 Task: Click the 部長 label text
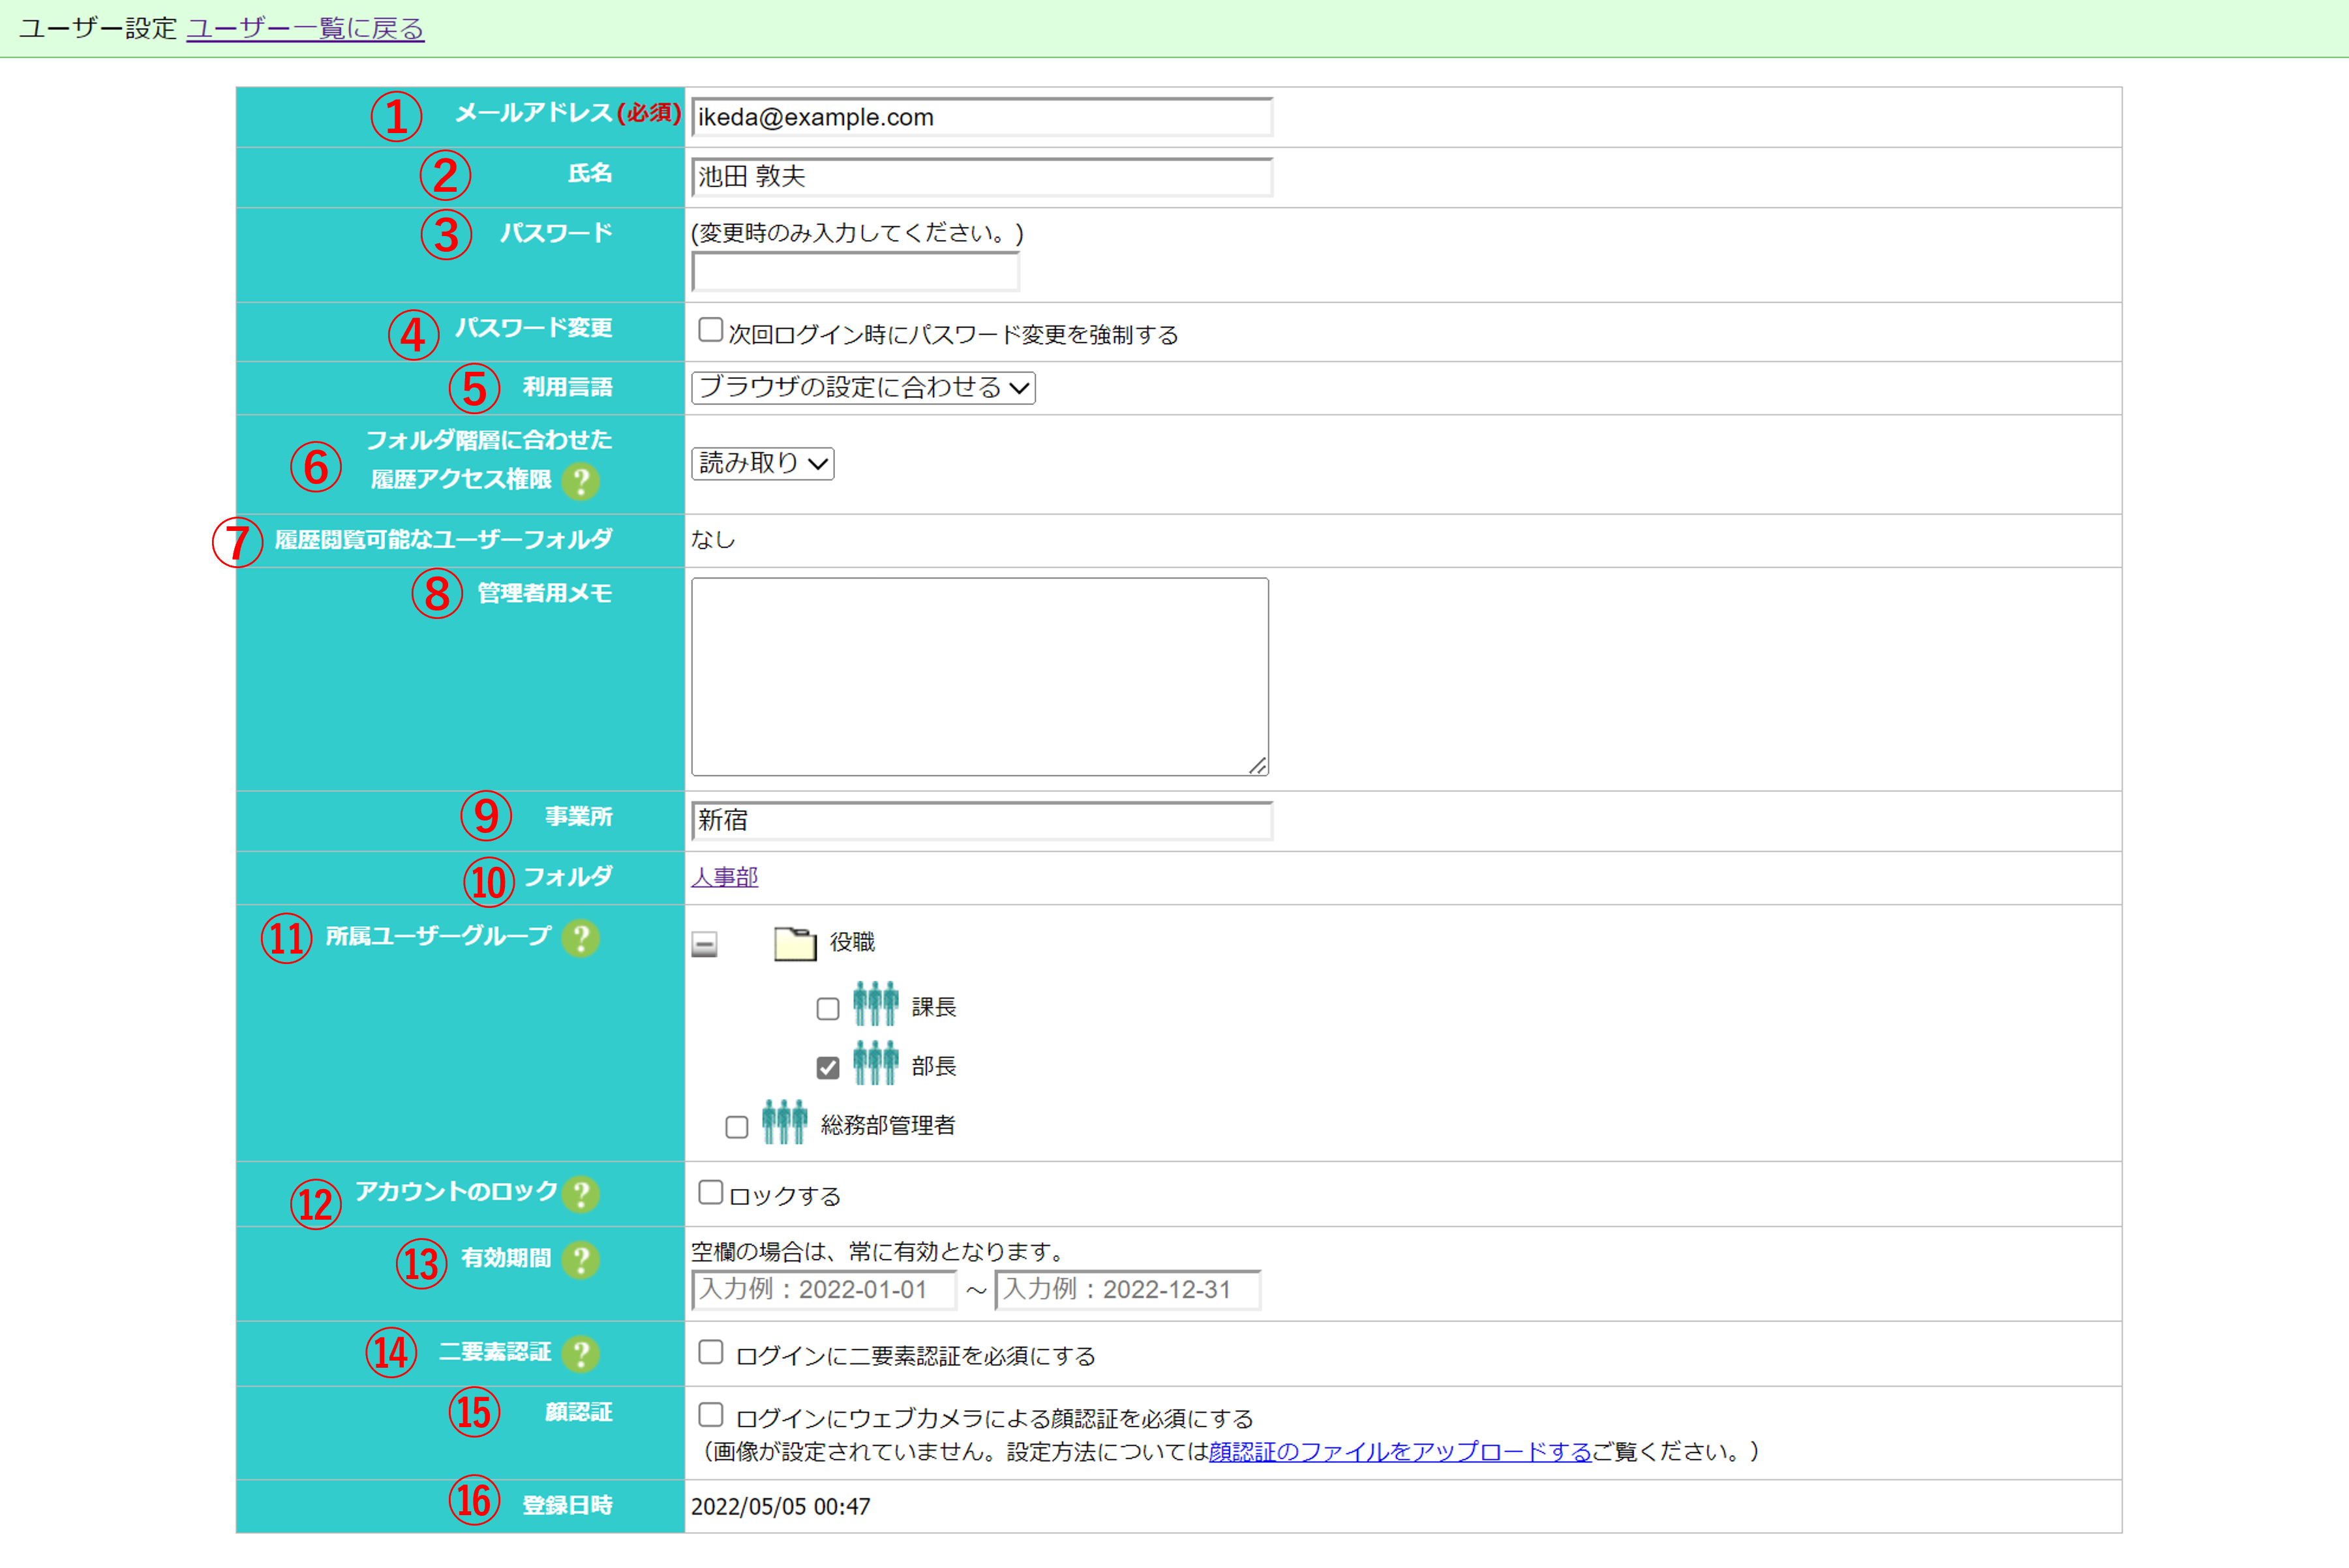pyautogui.click(x=934, y=1066)
